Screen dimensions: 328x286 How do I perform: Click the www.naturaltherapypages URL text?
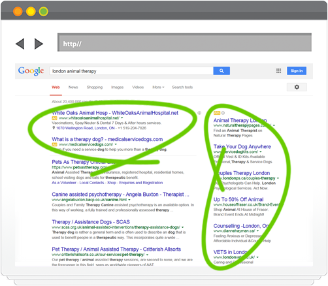pos(242,125)
